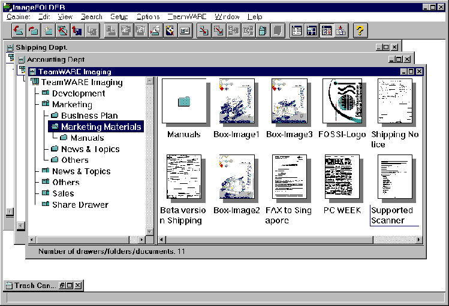Click the red arrow into tray icon
449x306 pixels.
[x=341, y=31]
